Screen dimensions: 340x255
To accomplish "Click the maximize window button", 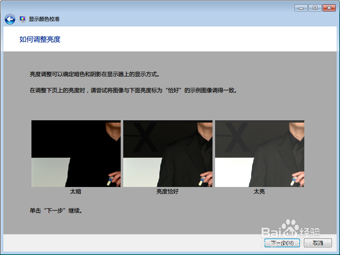I will tap(315, 8).
